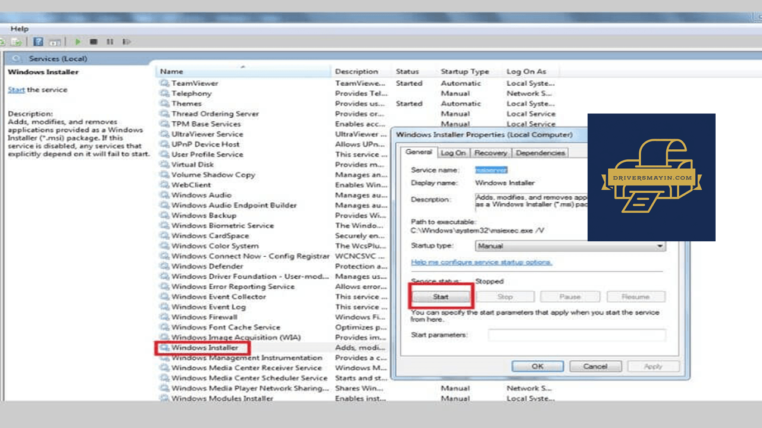Select the User Profile Service name
The image size is (762, 428).
[x=207, y=154]
